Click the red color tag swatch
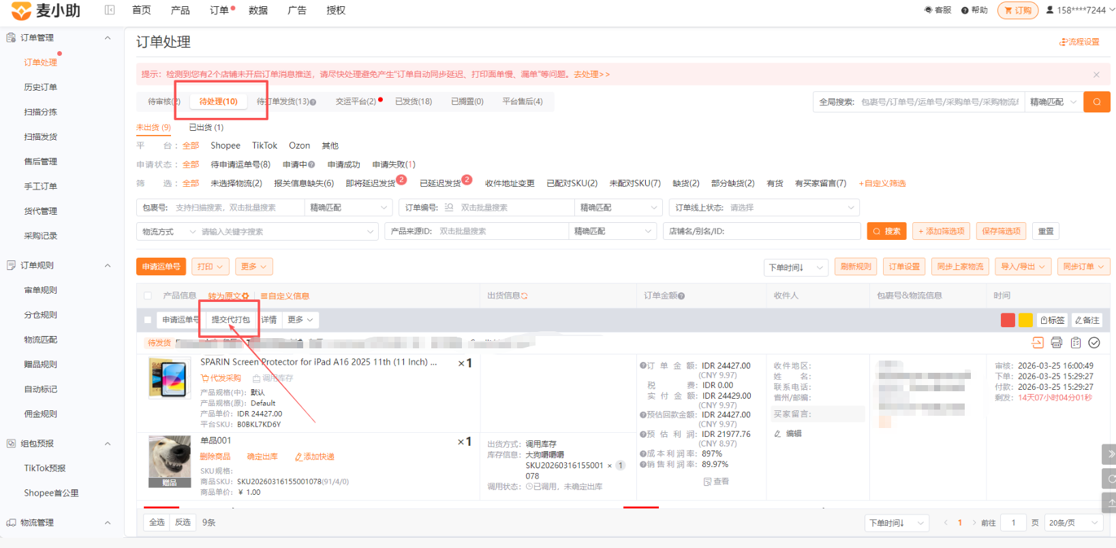 pos(1008,320)
